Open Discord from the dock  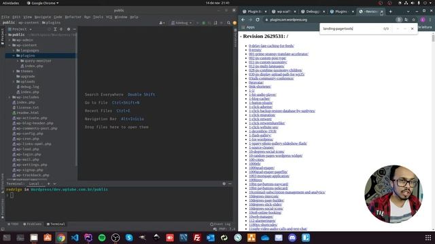tap(292, 238)
